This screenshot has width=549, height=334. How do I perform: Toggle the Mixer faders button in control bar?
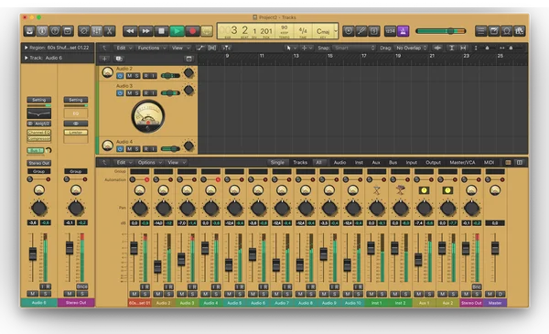[97, 31]
